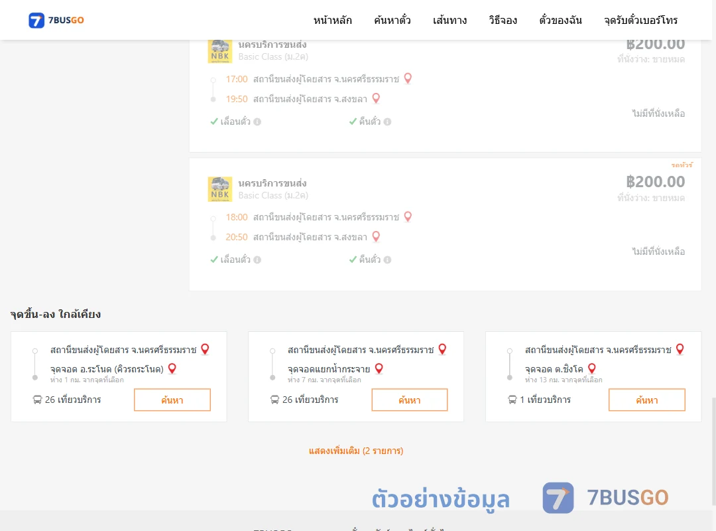716x531 pixels.
Task: Click 20:50 arrival time text
Action: pyautogui.click(x=237, y=237)
